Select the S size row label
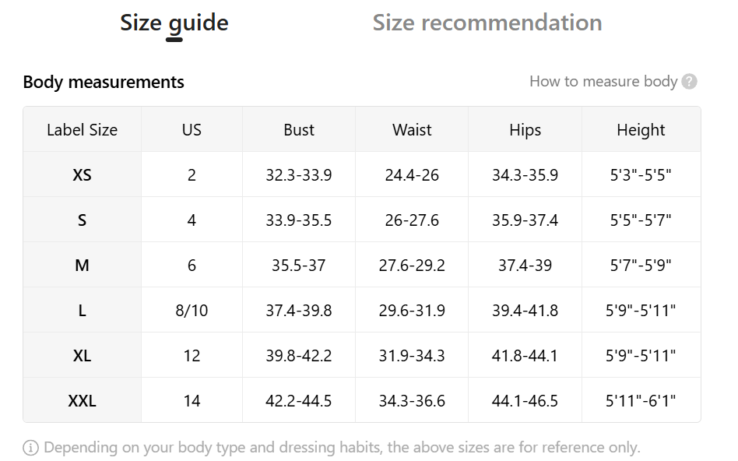 [x=82, y=220]
